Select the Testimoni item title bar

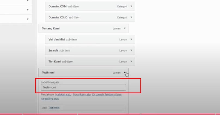tap(83, 72)
